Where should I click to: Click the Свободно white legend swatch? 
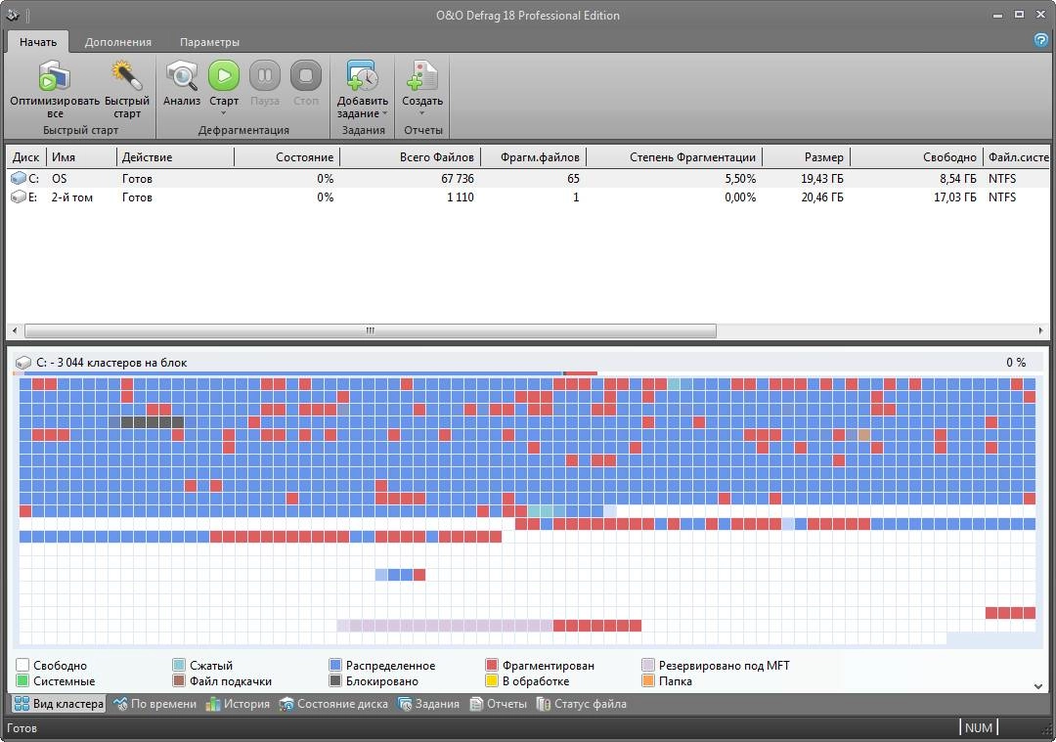[x=22, y=665]
